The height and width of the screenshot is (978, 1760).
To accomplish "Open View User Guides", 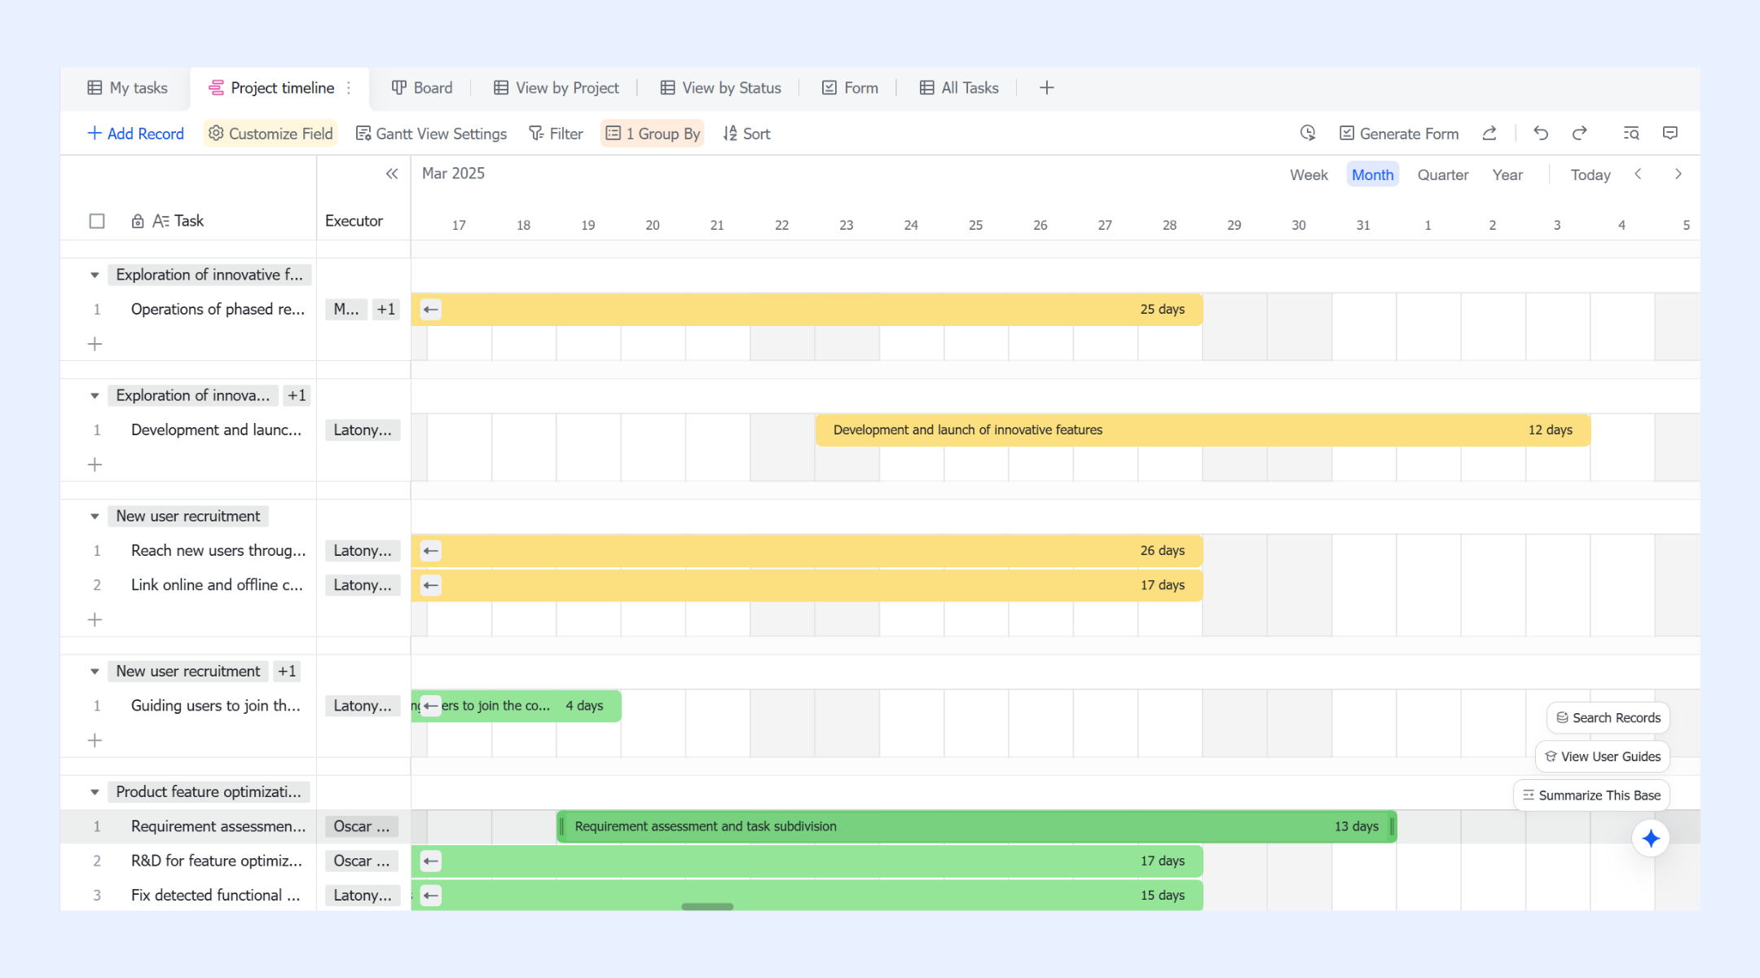I will pos(1602,757).
